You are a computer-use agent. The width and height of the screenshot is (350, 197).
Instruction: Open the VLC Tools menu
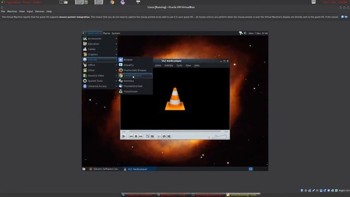[179, 66]
